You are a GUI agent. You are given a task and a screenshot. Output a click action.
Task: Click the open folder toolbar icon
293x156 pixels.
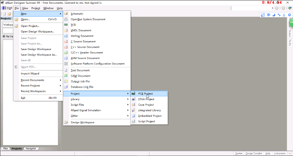(9, 14)
